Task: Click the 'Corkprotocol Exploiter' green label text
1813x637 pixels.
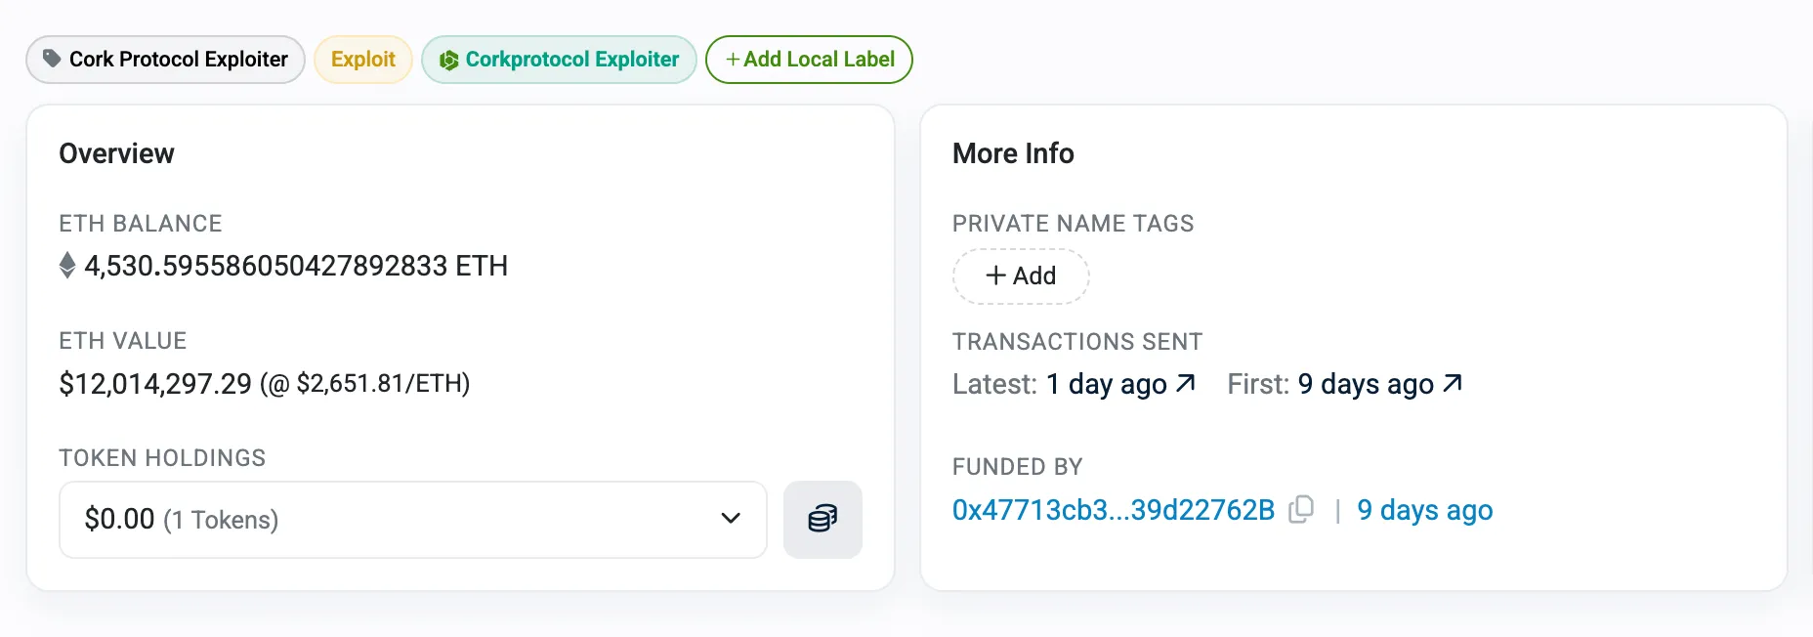Action: [571, 60]
